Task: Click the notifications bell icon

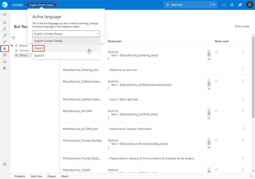Action: tap(232, 5)
